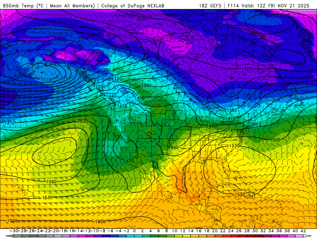Click the -20 value on the color scale
The height and width of the screenshot is (238, 317).
[x=54, y=231]
